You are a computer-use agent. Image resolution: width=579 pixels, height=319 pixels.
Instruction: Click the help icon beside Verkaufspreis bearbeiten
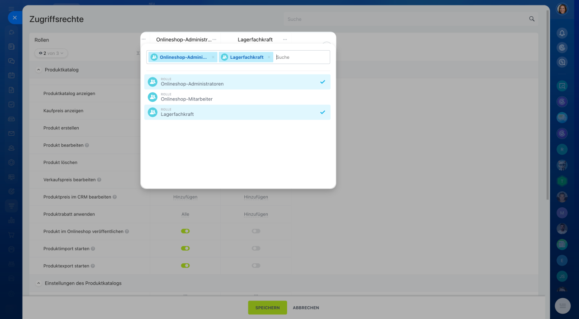click(x=99, y=180)
